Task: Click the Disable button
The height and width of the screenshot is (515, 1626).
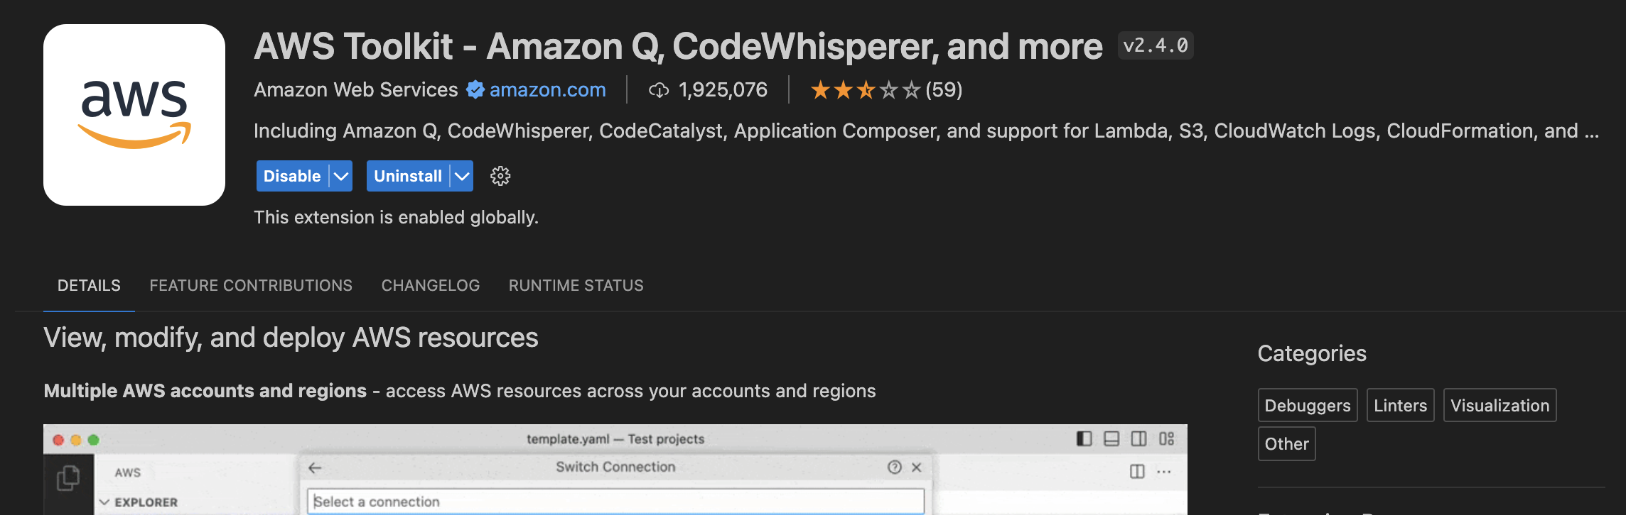Action: click(x=292, y=176)
